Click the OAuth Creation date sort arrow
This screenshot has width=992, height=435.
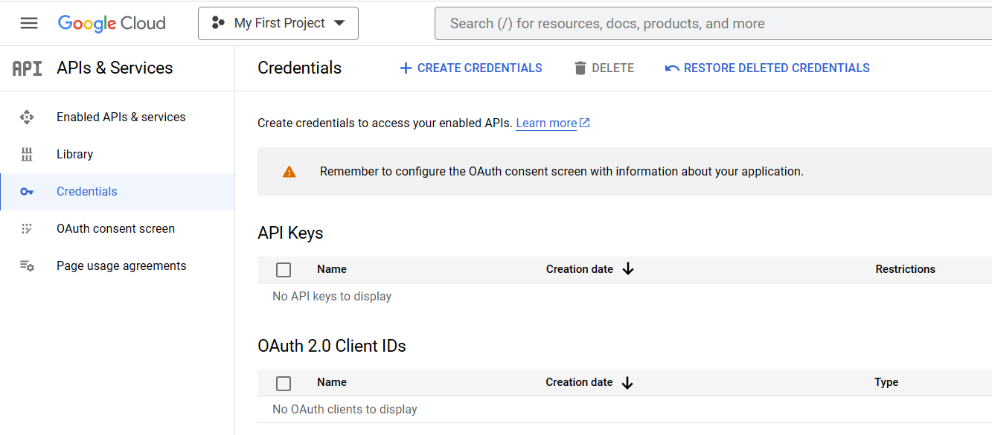point(627,383)
